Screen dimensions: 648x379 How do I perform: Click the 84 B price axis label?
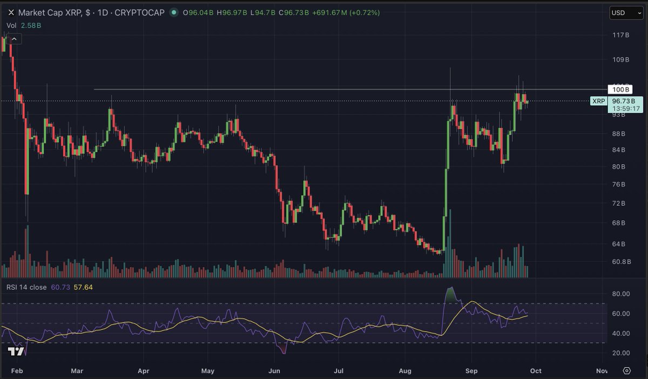pyautogui.click(x=619, y=150)
